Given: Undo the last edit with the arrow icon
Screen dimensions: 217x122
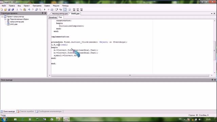Looking at the screenshot, I should tap(29, 9).
